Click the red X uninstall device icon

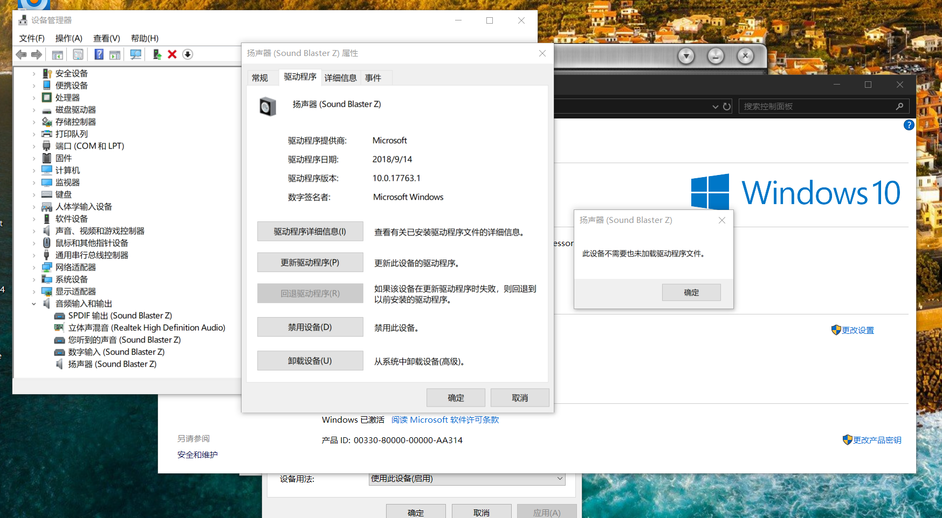point(172,54)
